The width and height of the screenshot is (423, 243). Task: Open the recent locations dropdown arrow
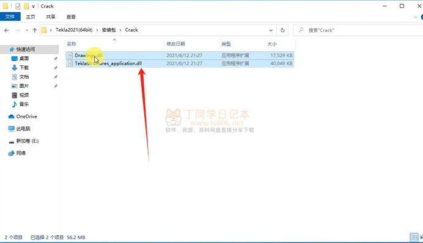pyautogui.click(x=27, y=30)
